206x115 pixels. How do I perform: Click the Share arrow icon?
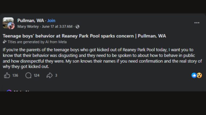click(50, 75)
